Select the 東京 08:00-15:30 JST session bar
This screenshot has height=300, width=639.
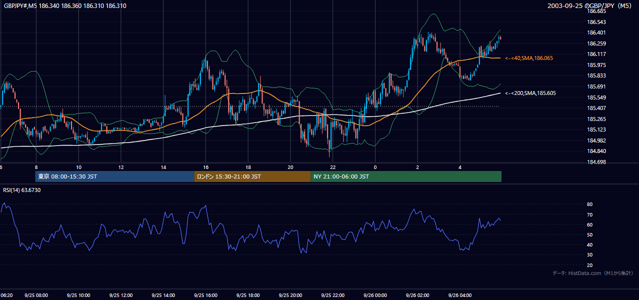[114, 176]
